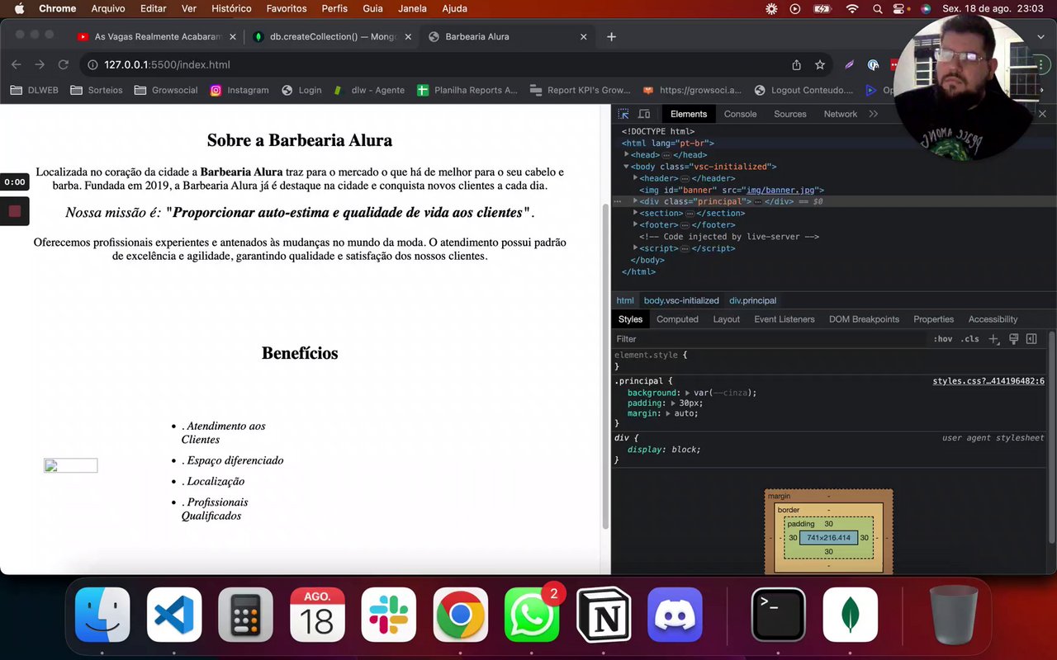
Task: Go forward in Chrome
Action: click(x=40, y=64)
